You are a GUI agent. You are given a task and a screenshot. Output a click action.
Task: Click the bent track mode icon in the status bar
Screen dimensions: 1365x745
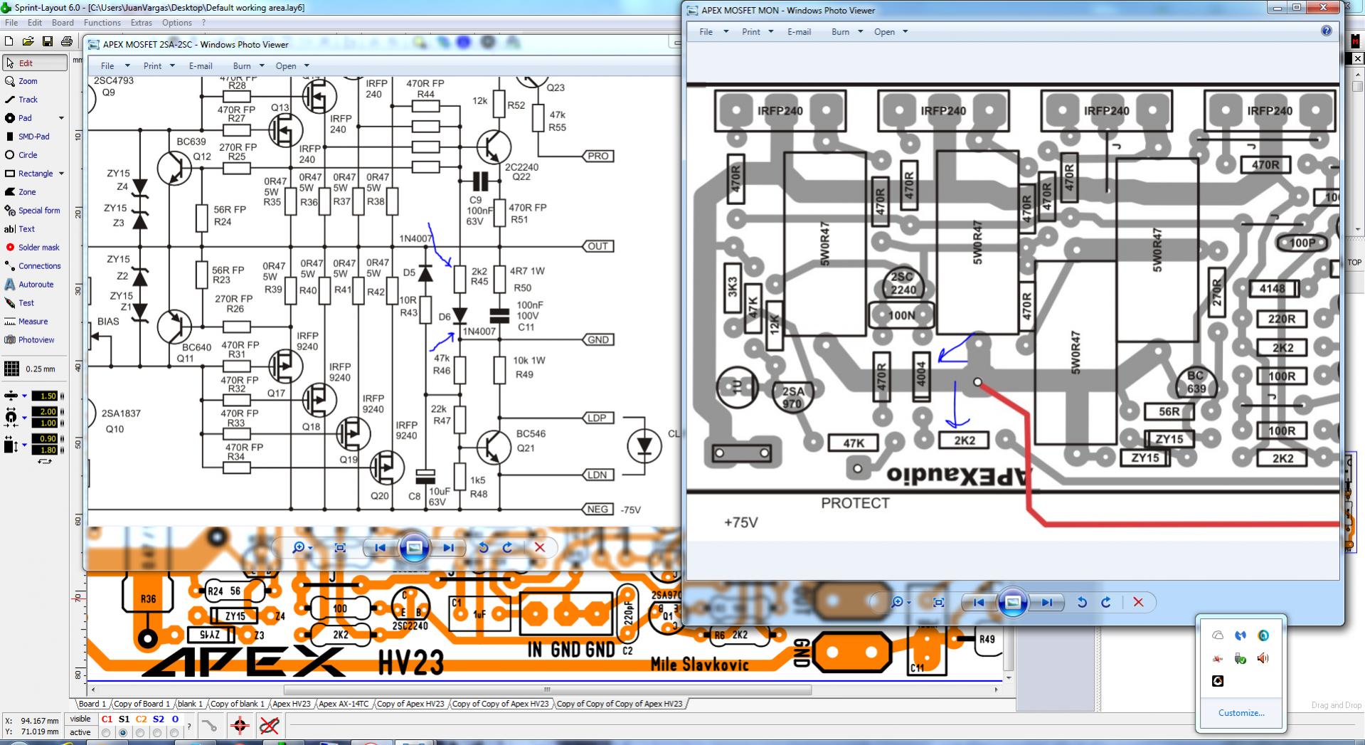click(x=209, y=726)
